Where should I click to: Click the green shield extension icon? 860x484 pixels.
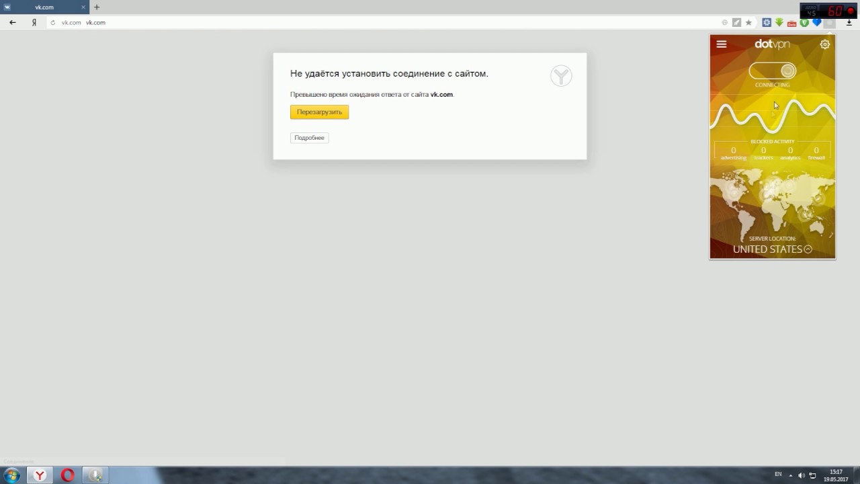(x=804, y=23)
